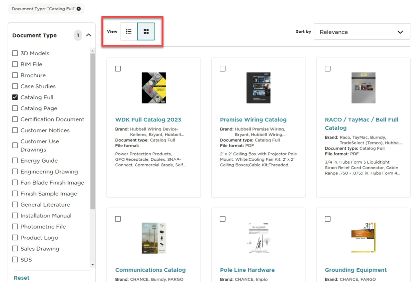Image resolution: width=417 pixels, height=282 pixels.
Task: Remove the Catalog Full filter chip
Action: tap(79, 9)
